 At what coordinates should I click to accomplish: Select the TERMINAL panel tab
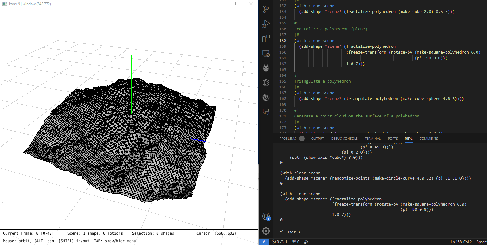372,139
